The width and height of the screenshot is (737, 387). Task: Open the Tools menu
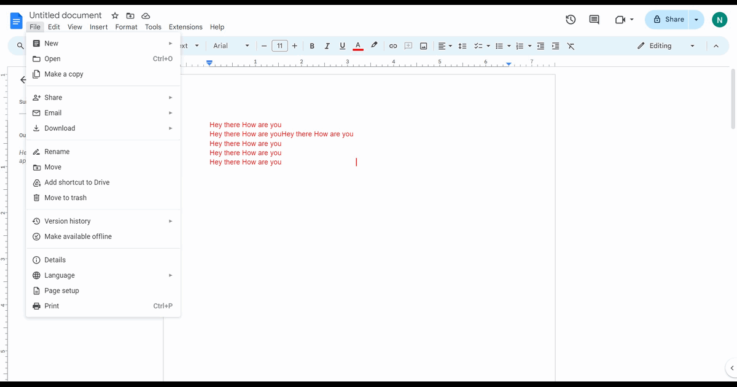click(x=153, y=27)
